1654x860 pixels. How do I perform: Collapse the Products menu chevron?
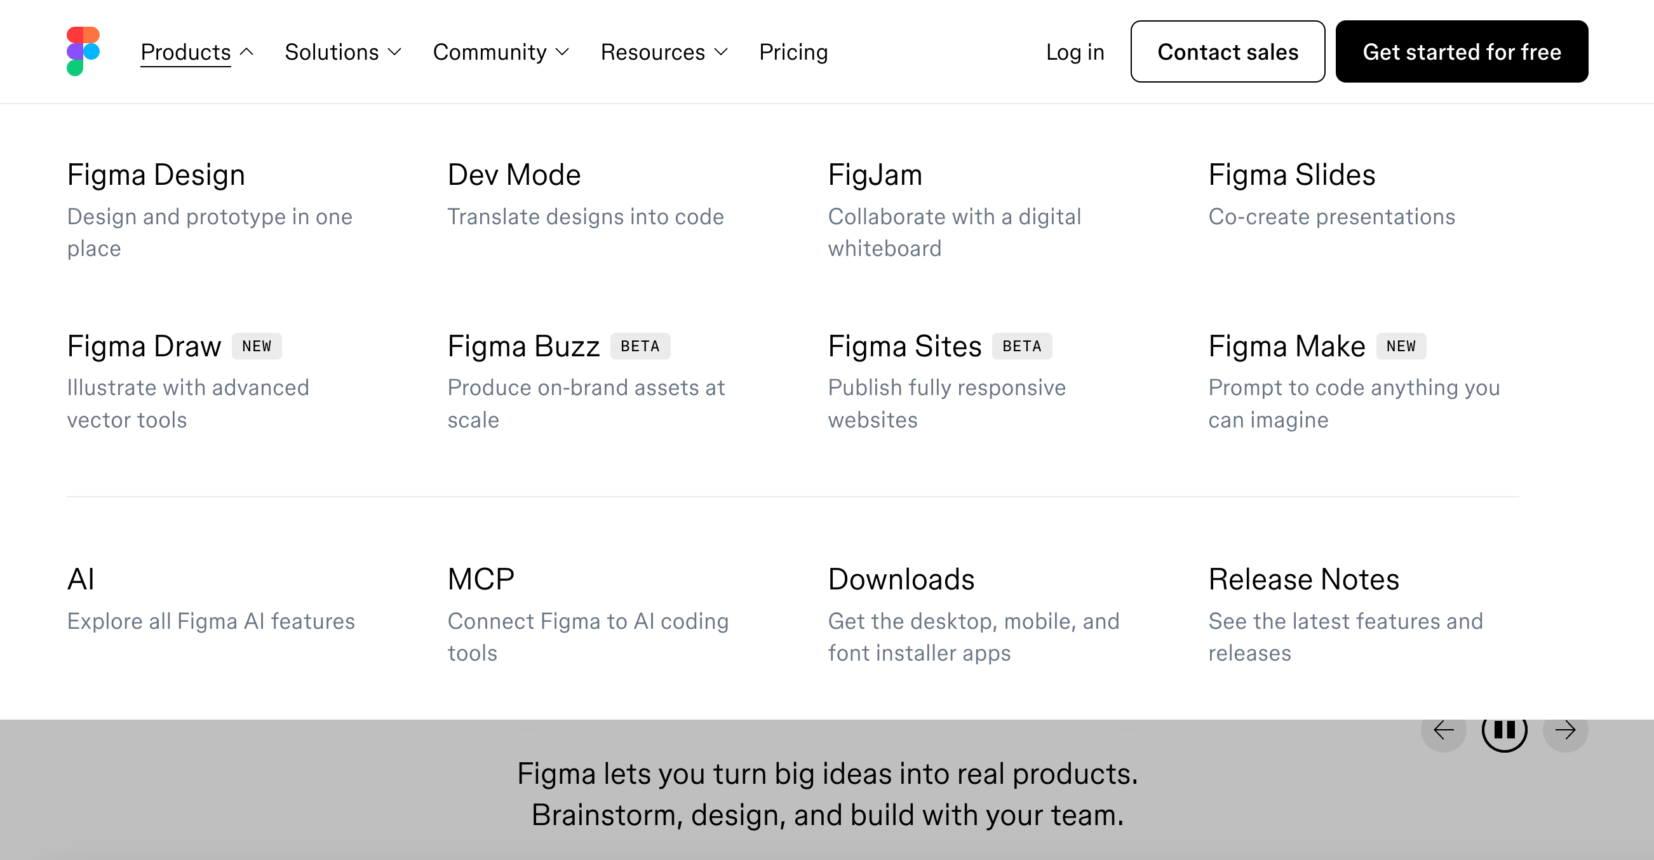click(x=247, y=52)
